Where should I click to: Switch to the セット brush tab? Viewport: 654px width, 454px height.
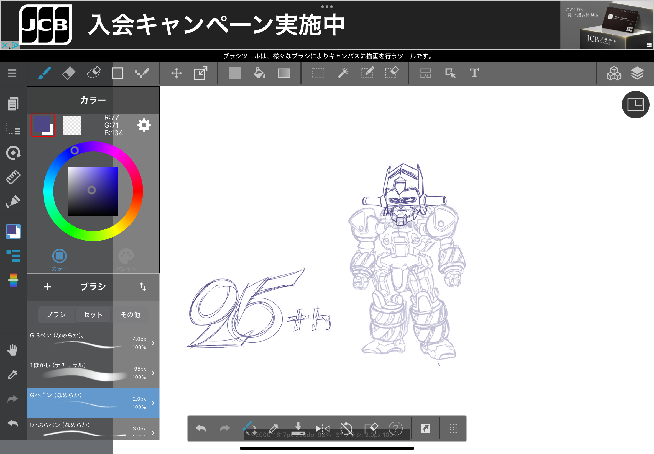click(93, 314)
